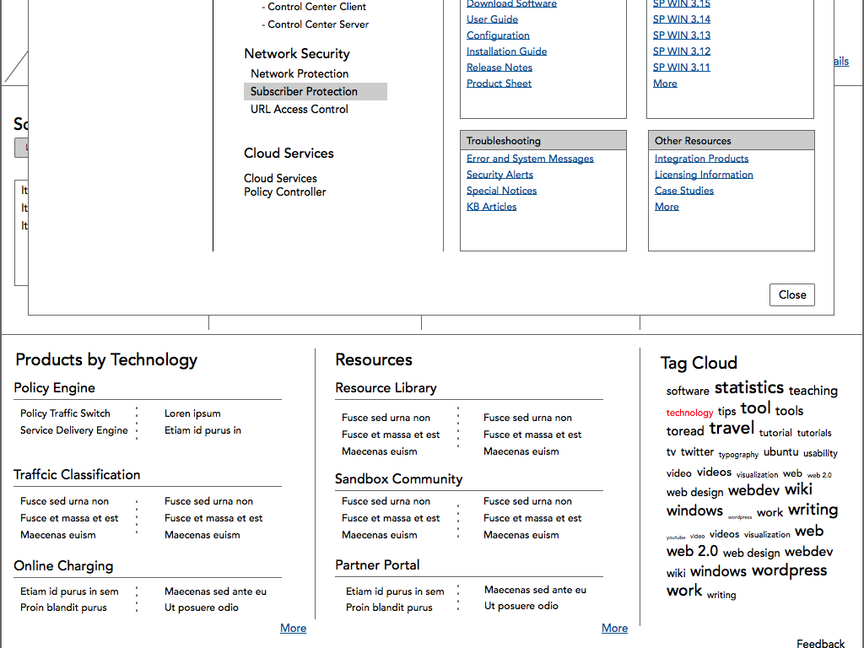Image resolution: width=864 pixels, height=648 pixels.
Task: Open the Release Notes link
Action: click(499, 67)
